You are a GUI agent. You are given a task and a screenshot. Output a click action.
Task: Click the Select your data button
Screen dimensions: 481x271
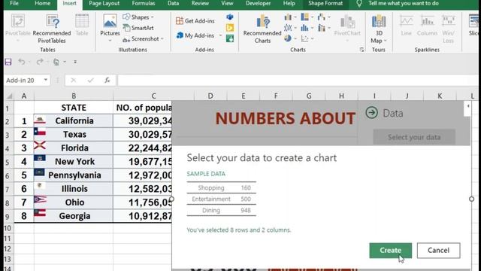click(414, 137)
